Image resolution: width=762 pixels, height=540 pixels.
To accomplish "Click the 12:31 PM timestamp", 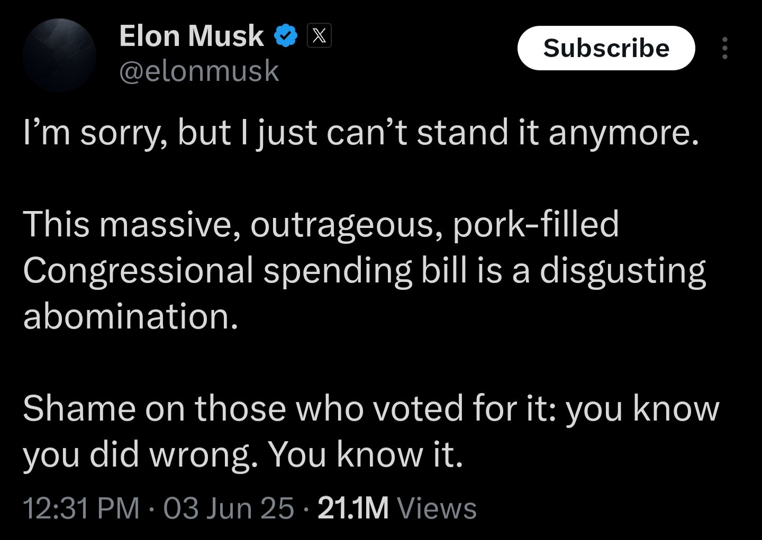I will 81,508.
